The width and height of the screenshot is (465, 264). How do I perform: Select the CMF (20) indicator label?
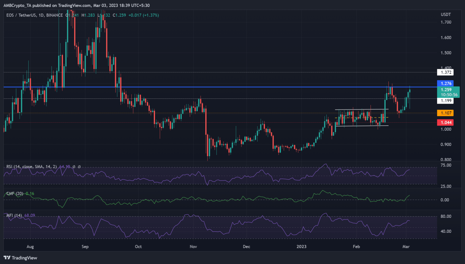[x=15, y=194]
